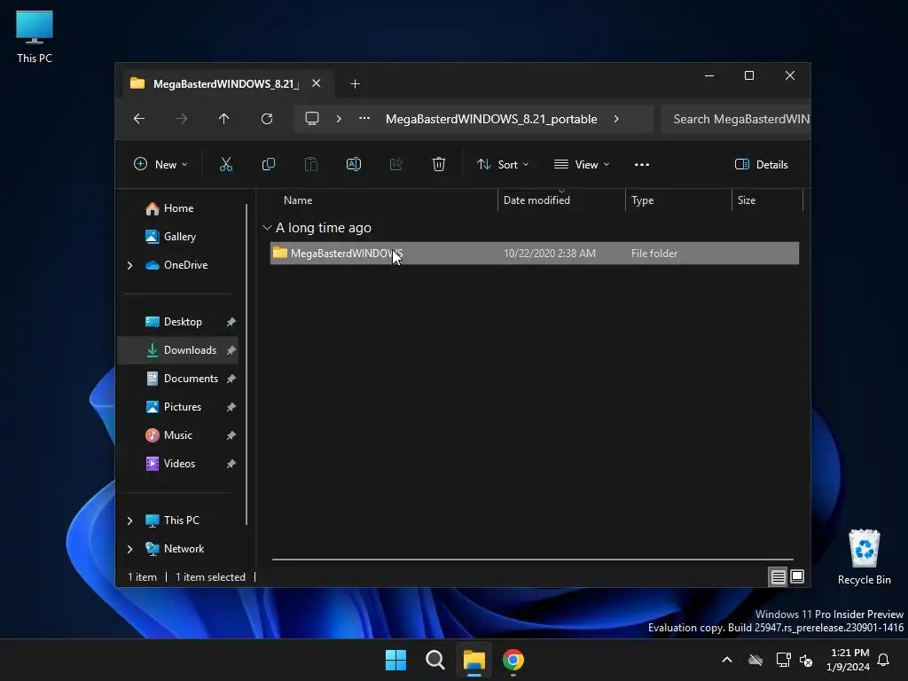The height and width of the screenshot is (681, 908).
Task: Close the MegaBasterdWINDOWS tab
Action: 317,83
